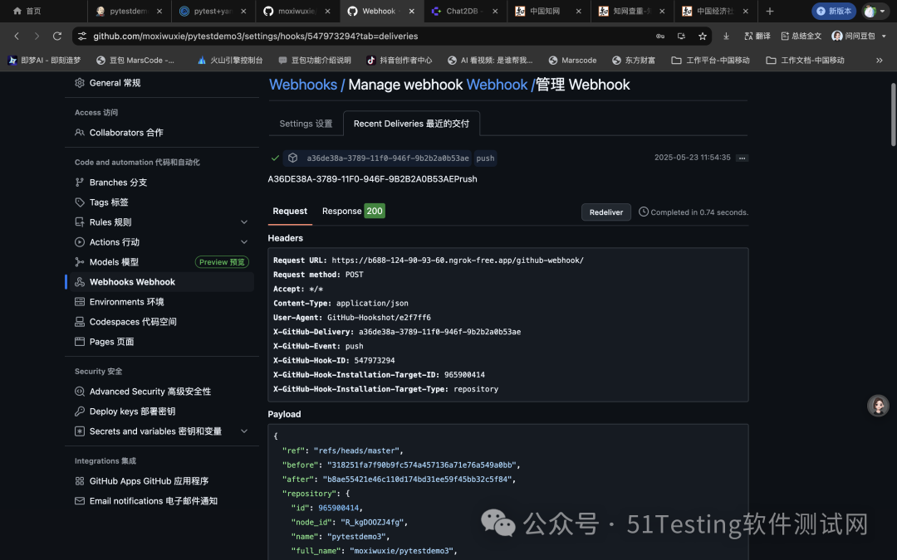Click the delivery package cube icon
The width and height of the screenshot is (897, 560).
click(x=292, y=158)
